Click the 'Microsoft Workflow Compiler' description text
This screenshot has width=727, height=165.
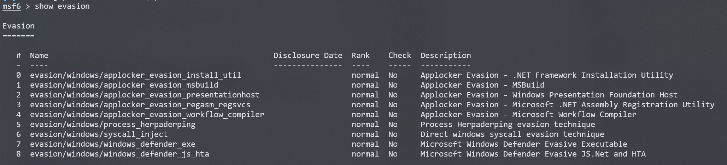click(x=574, y=115)
